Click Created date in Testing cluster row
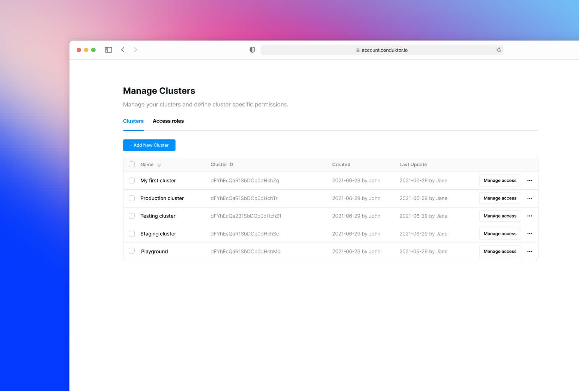 click(x=356, y=216)
